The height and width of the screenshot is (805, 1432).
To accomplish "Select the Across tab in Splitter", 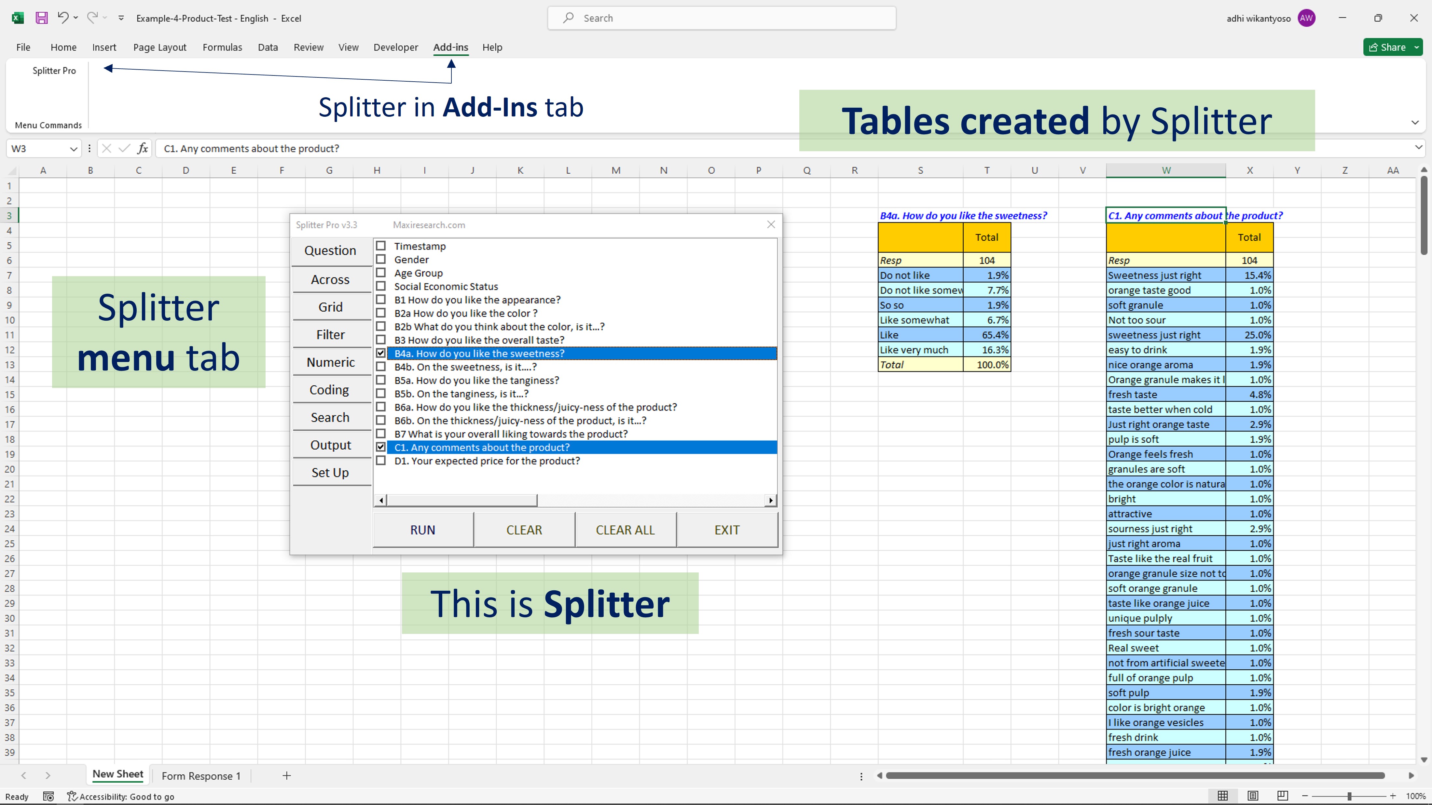I will [330, 279].
